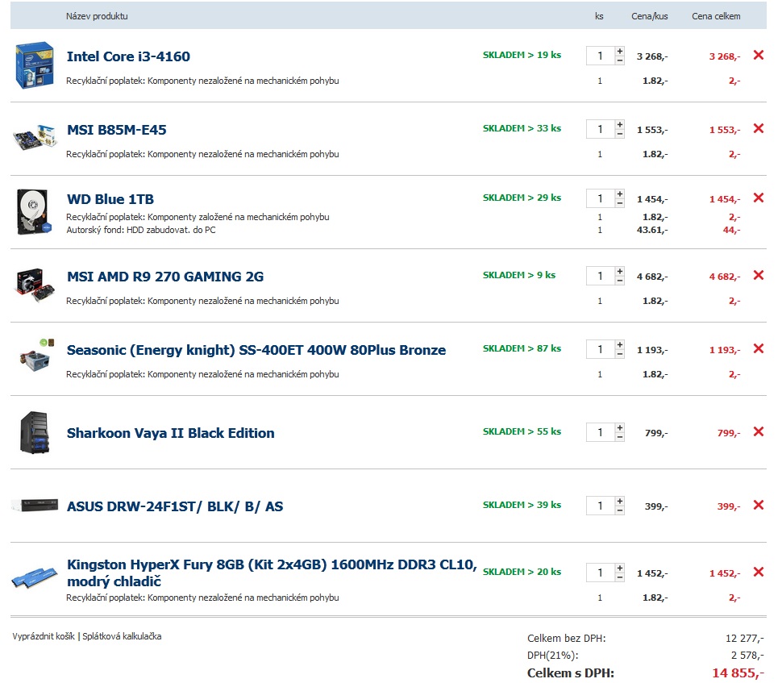Open the Seasonic SS-400ET 400W product link

click(x=256, y=351)
